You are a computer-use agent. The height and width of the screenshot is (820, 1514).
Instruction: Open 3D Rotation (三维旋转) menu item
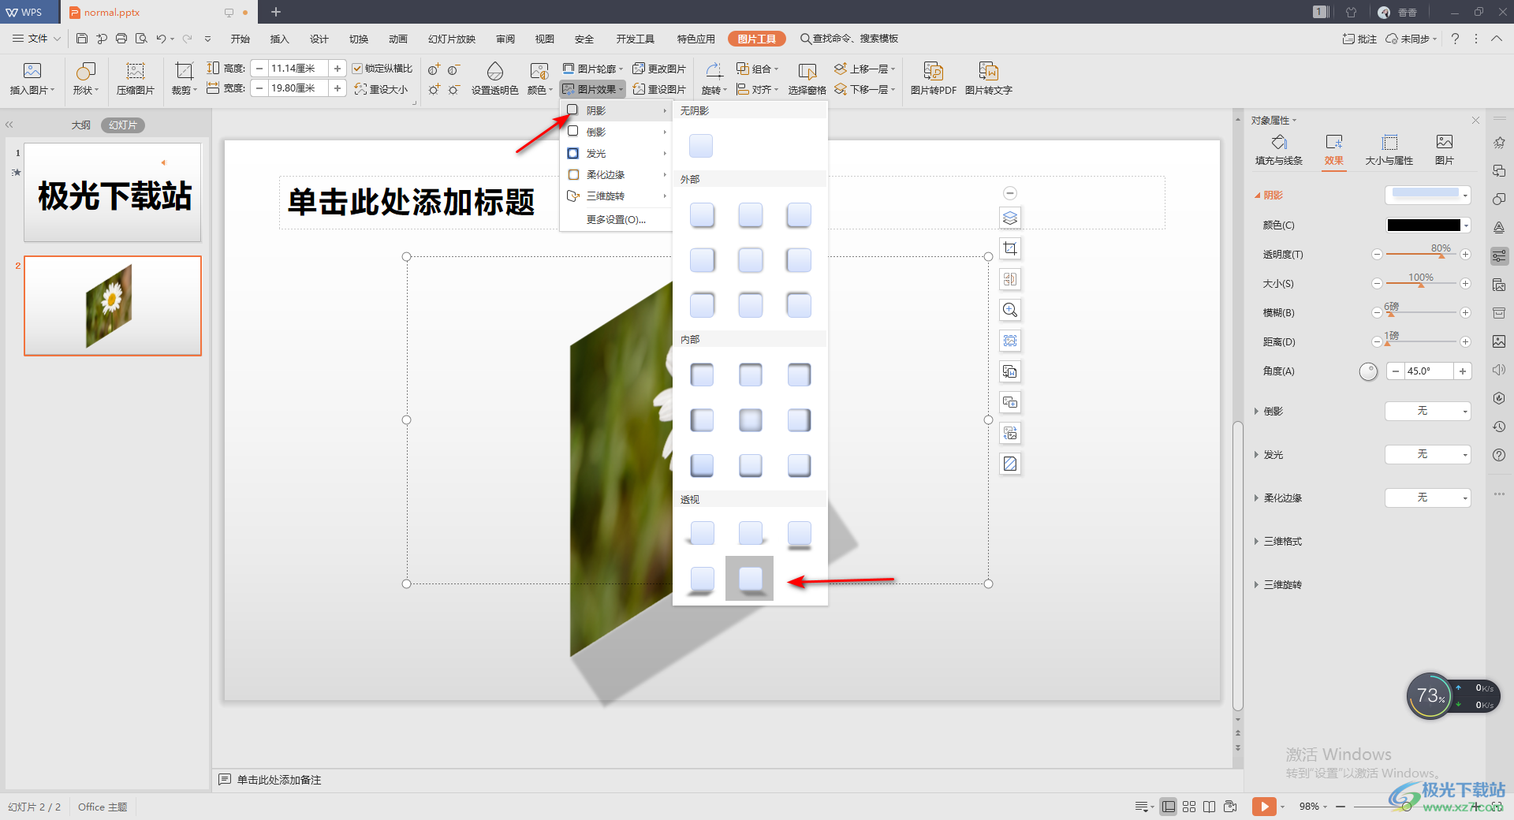(617, 196)
